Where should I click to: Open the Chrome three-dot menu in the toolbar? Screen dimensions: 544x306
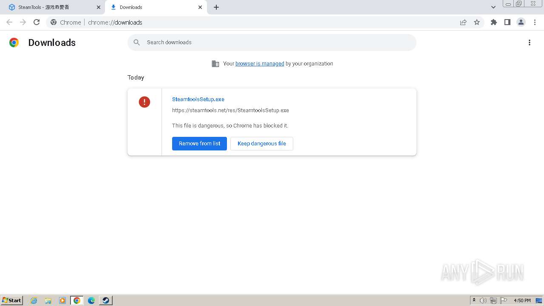coord(535,23)
